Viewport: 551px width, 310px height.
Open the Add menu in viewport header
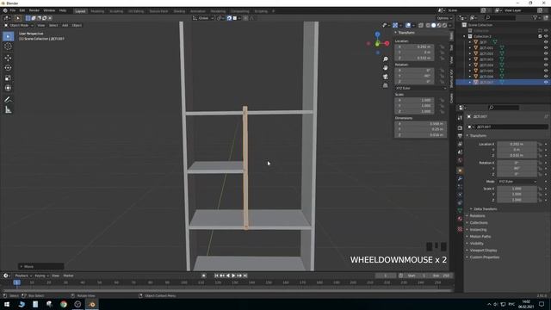[x=65, y=25]
